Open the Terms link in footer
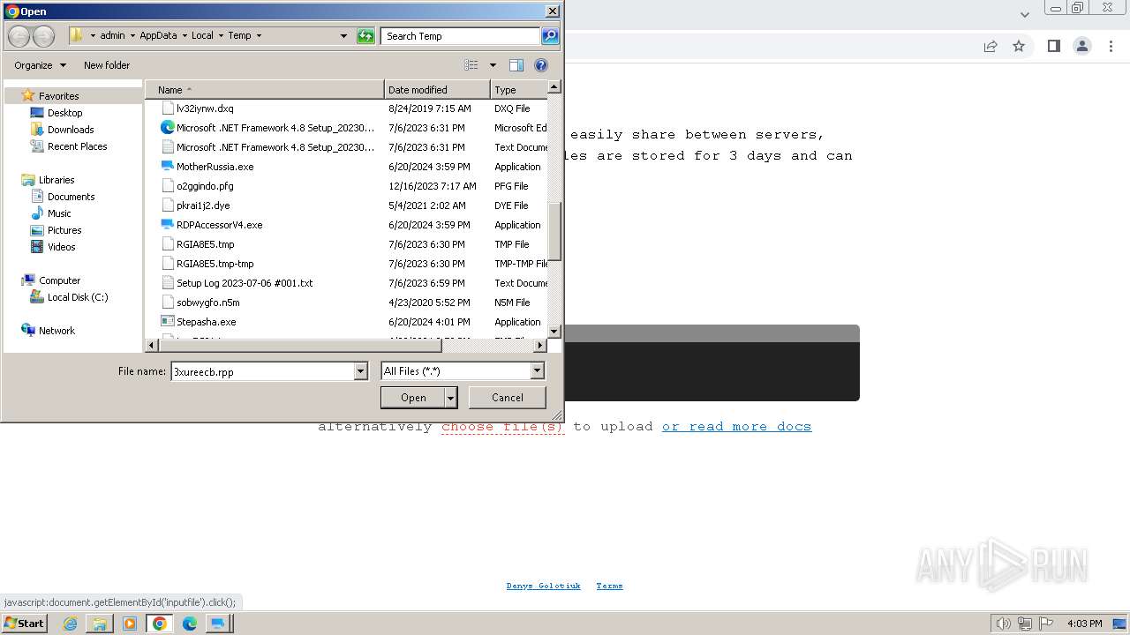1130x635 pixels. [x=609, y=586]
